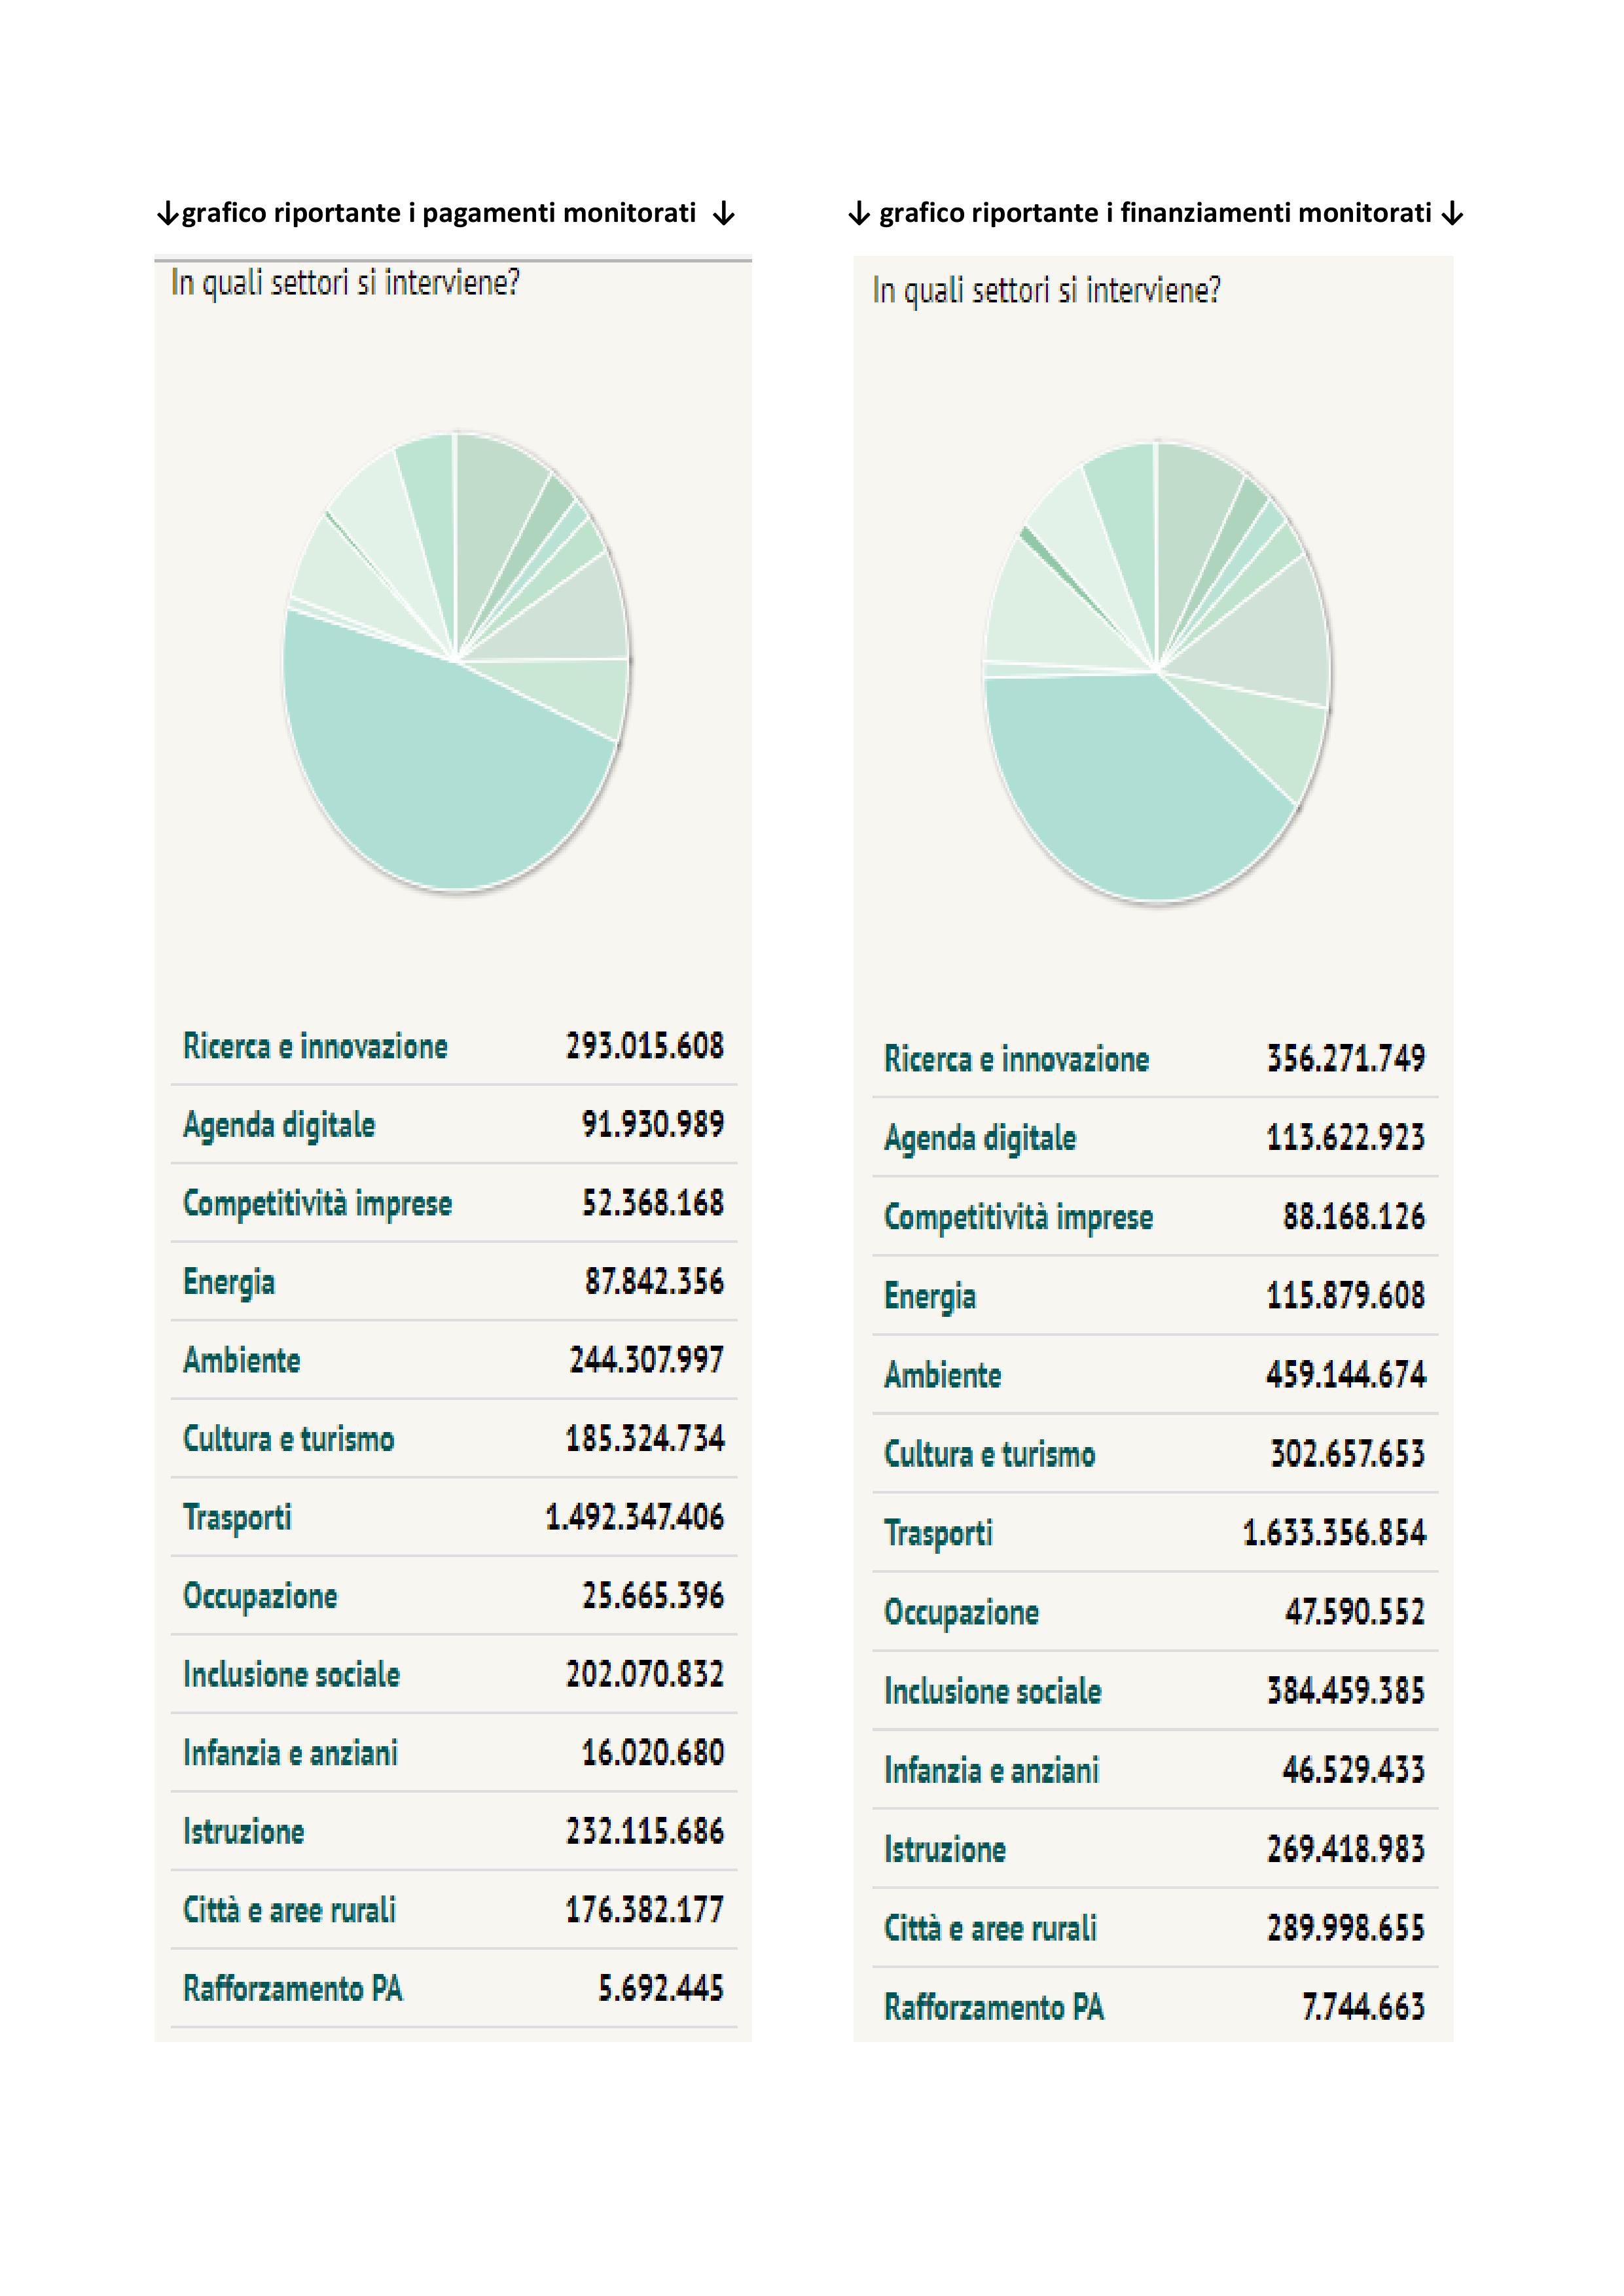Click the Ambiente slice of right pie chart
Screen dimensions: 1624x2296
pos(1265,630)
